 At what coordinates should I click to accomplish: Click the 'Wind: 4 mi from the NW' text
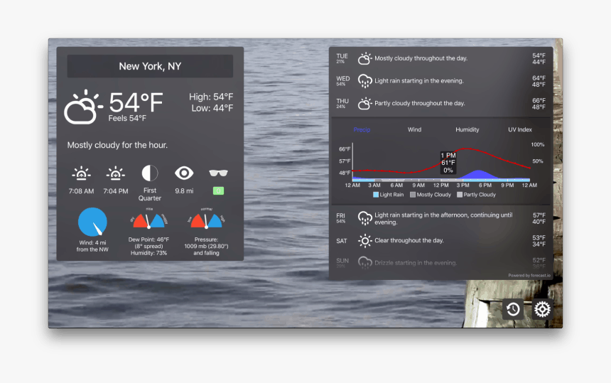[92, 246]
